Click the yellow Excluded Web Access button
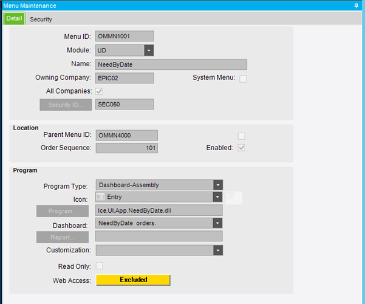Viewport: 365px width, 304px height. [x=133, y=280]
